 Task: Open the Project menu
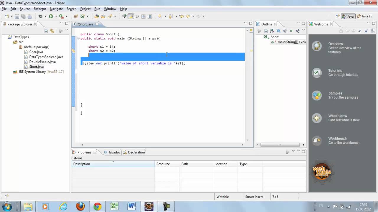click(85, 9)
